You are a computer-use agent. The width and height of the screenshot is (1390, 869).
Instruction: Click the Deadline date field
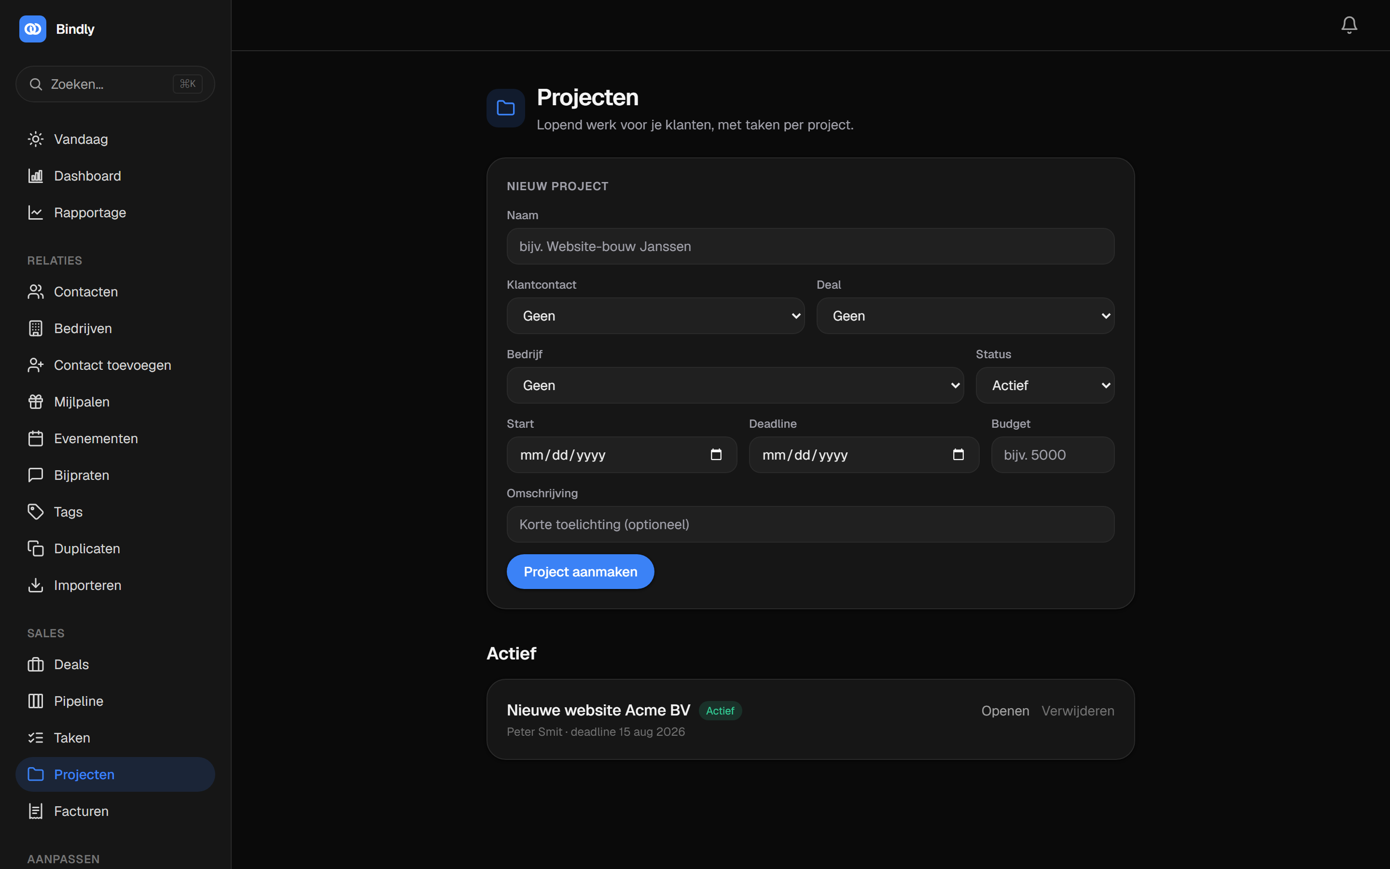point(864,455)
